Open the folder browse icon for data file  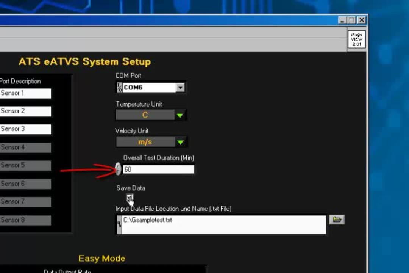click(x=337, y=220)
